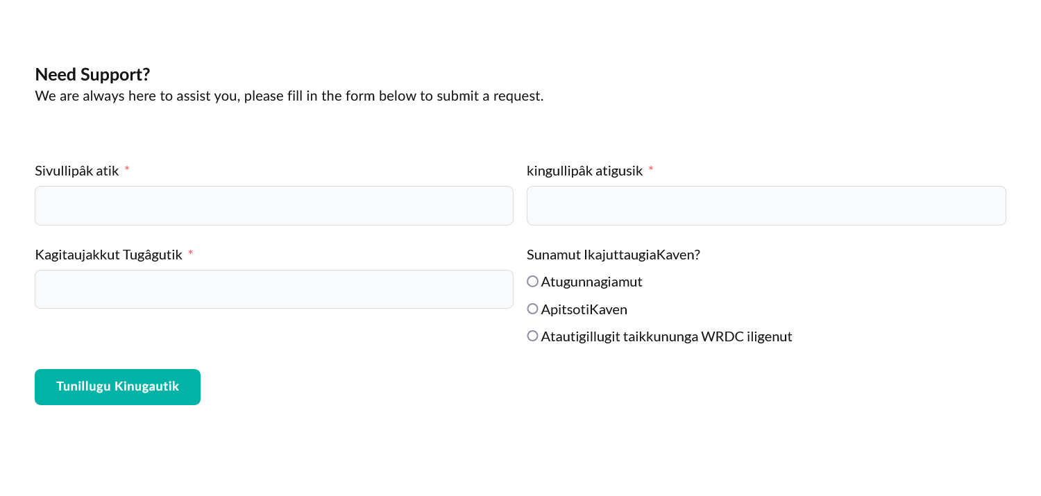Click the Sunamut IkajuttaugiaKaven? question label
Screen dimensions: 1041x496
tap(613, 255)
